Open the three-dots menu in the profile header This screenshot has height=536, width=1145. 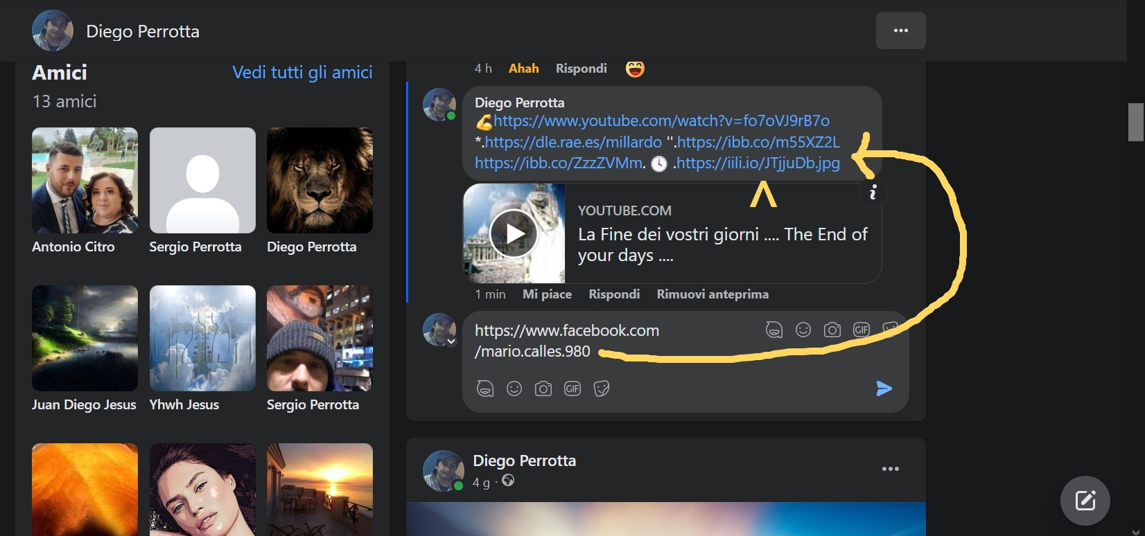click(900, 30)
